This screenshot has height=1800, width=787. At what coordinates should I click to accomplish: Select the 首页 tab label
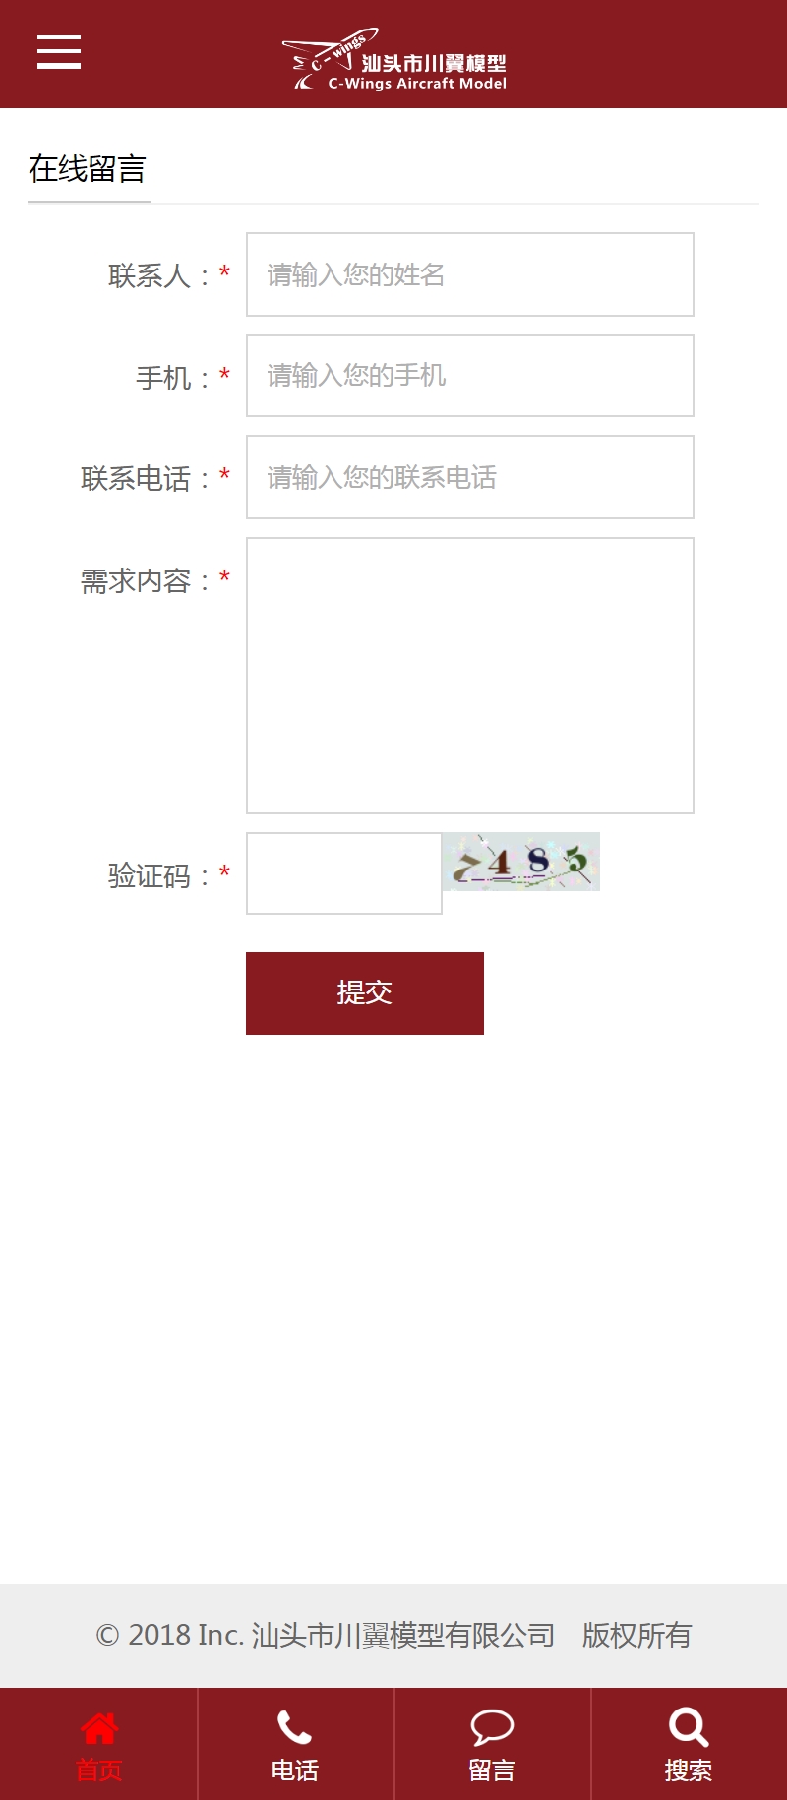click(x=98, y=1770)
